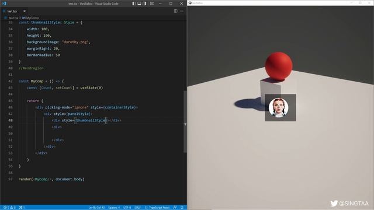This screenshot has height=210, width=374.
Task: Click borderRadius: 50 property line
Action: [43, 55]
